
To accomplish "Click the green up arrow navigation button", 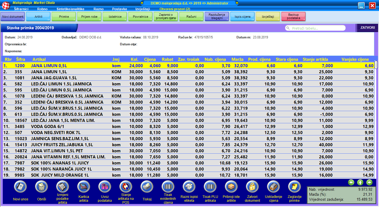I will pos(360,182).
